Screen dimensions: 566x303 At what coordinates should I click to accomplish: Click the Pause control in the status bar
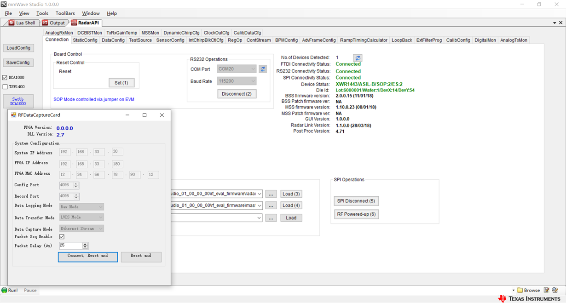coord(30,290)
